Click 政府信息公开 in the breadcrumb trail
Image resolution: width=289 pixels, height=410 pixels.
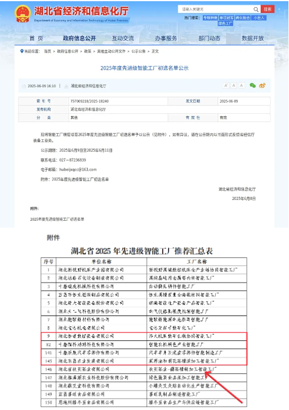pos(68,51)
